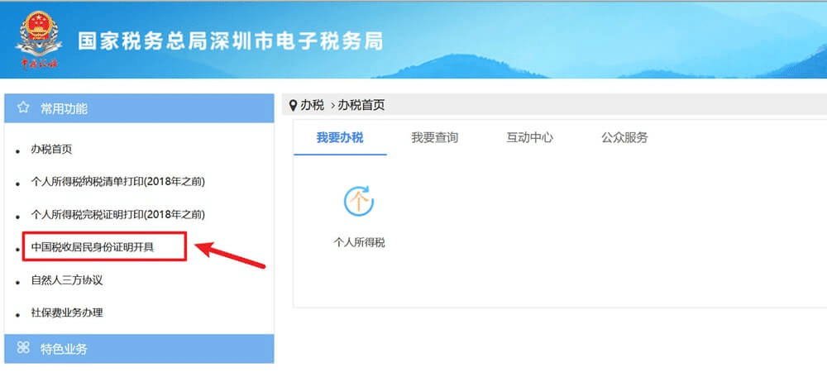Open 社保费业务办理 link
Image resolution: width=827 pixels, height=372 pixels.
[67, 312]
